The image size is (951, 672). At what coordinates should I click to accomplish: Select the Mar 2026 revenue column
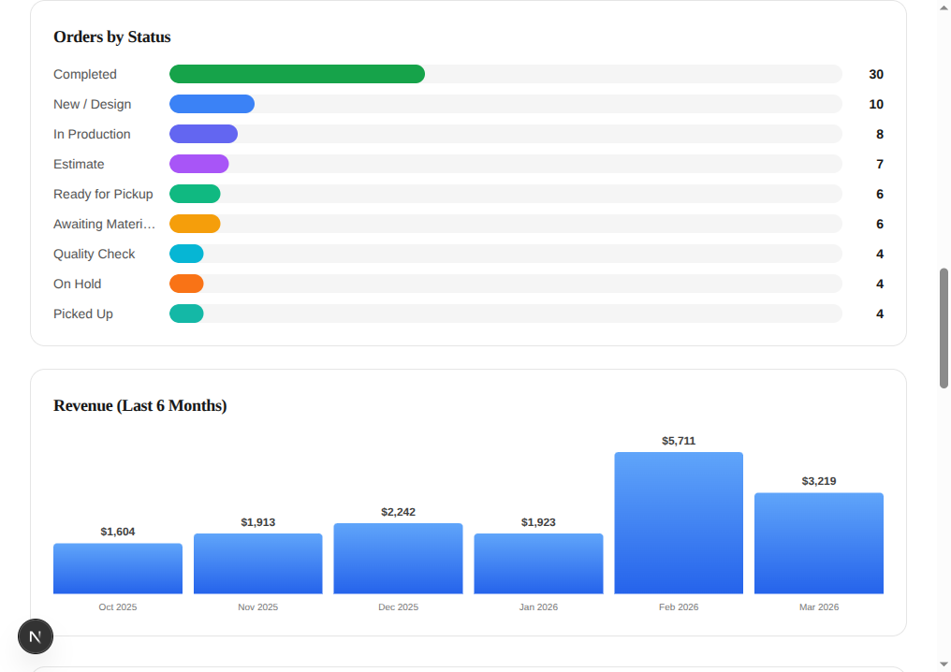(818, 541)
